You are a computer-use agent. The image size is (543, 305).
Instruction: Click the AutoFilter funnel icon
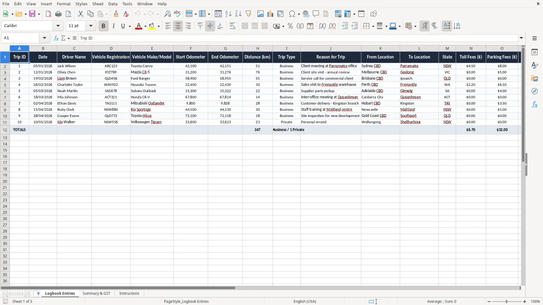pyautogui.click(x=248, y=14)
